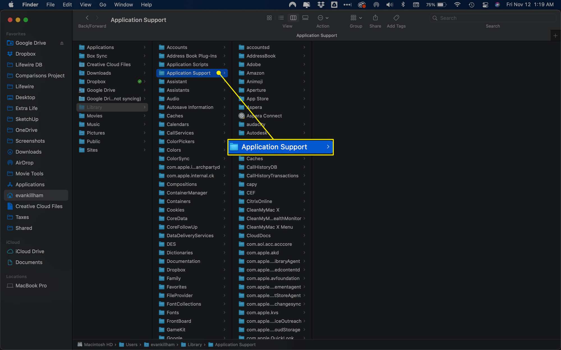
Task: Open the Help menu
Action: click(x=146, y=4)
